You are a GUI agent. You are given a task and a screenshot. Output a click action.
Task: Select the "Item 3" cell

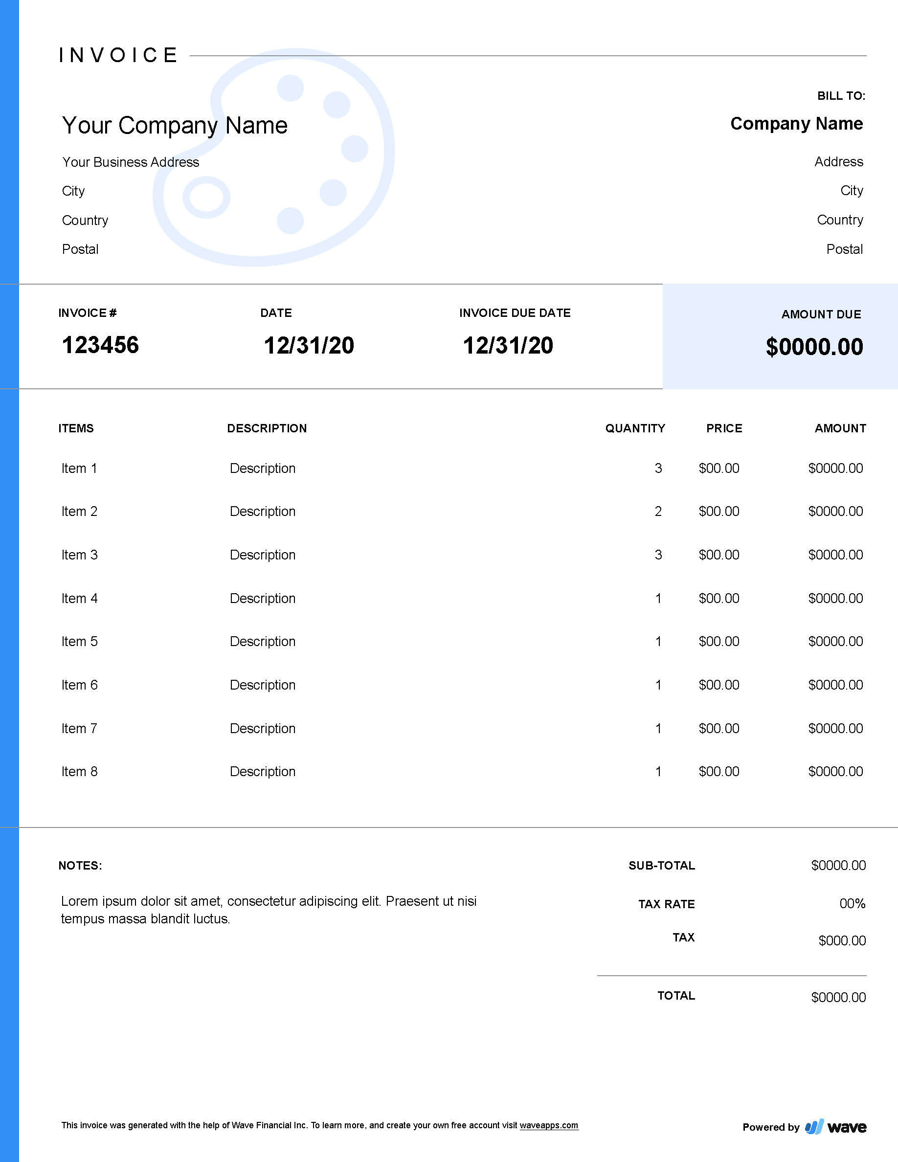[79, 555]
